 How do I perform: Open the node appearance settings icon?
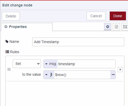pos(125,27)
